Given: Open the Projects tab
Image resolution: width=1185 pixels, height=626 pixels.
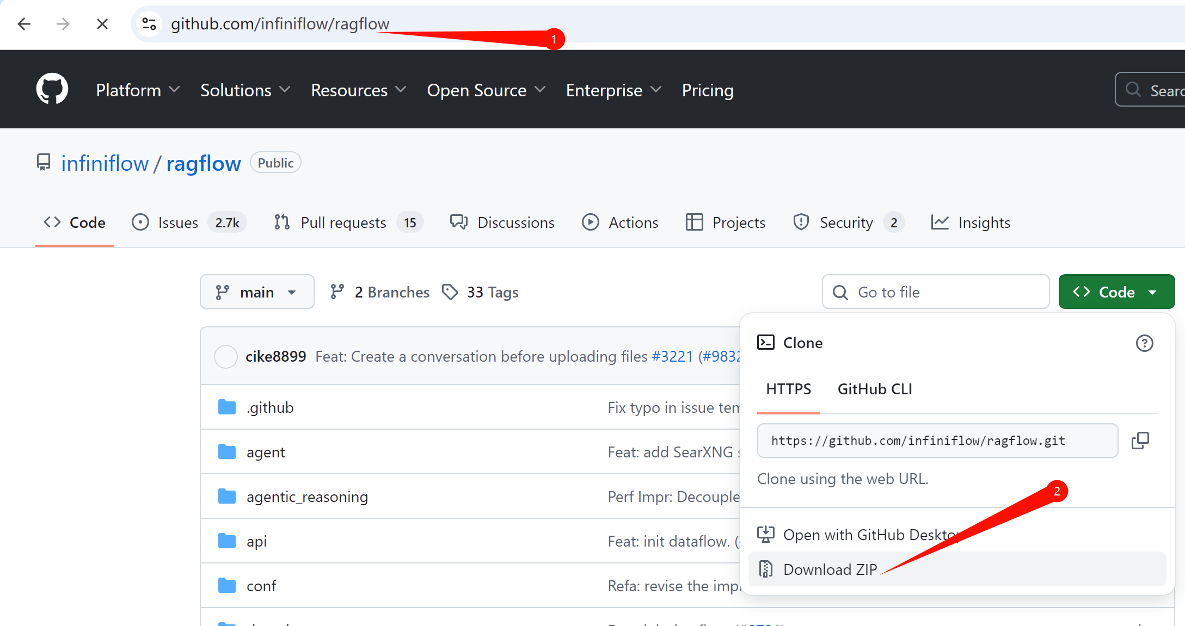Looking at the screenshot, I should [x=725, y=222].
